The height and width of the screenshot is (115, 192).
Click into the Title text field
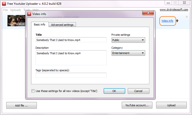pos(71,40)
